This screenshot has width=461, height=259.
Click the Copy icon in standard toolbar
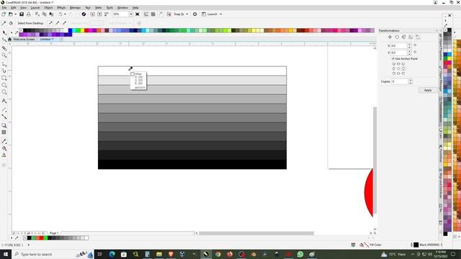tap(45, 14)
